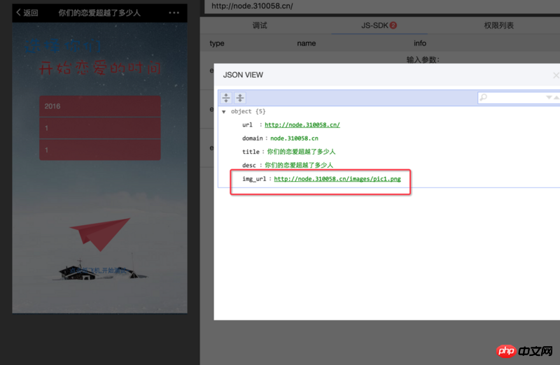This screenshot has height=365, width=560.
Task: Open the img_url link to pic1.png
Action: pos(337,179)
